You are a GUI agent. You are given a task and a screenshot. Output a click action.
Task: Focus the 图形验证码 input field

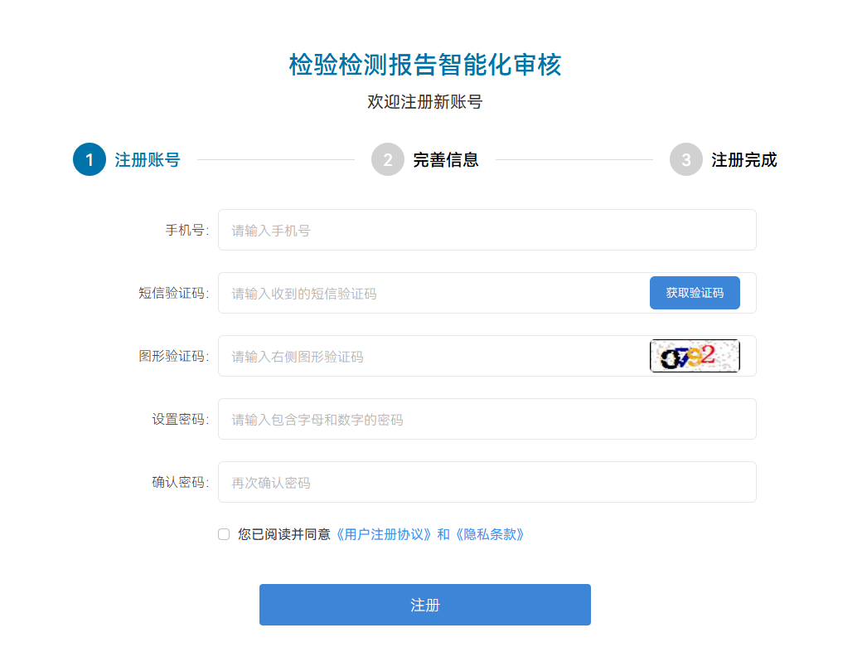pyautogui.click(x=431, y=356)
